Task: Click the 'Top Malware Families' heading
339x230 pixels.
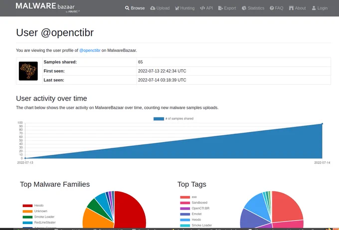Action: (55, 184)
